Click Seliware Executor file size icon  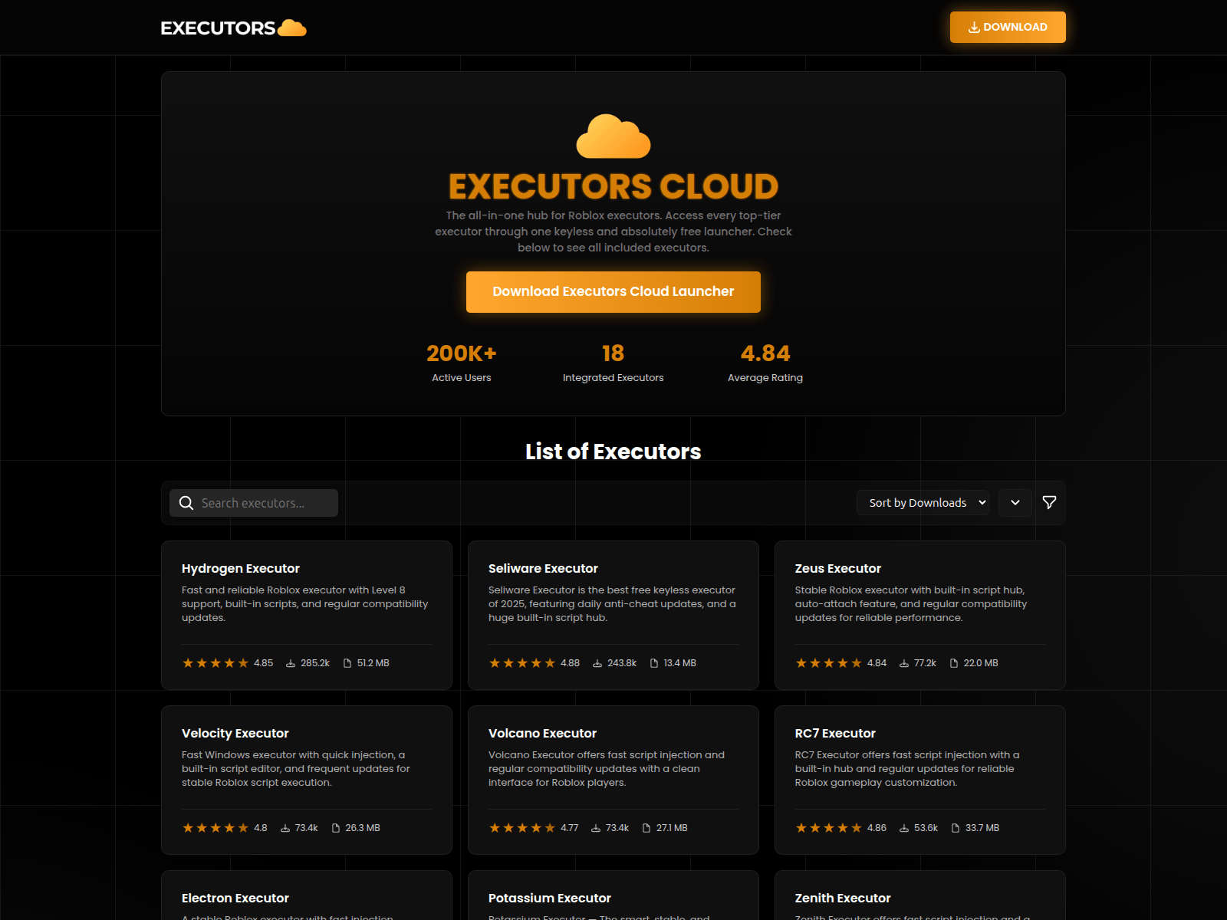[x=654, y=663]
